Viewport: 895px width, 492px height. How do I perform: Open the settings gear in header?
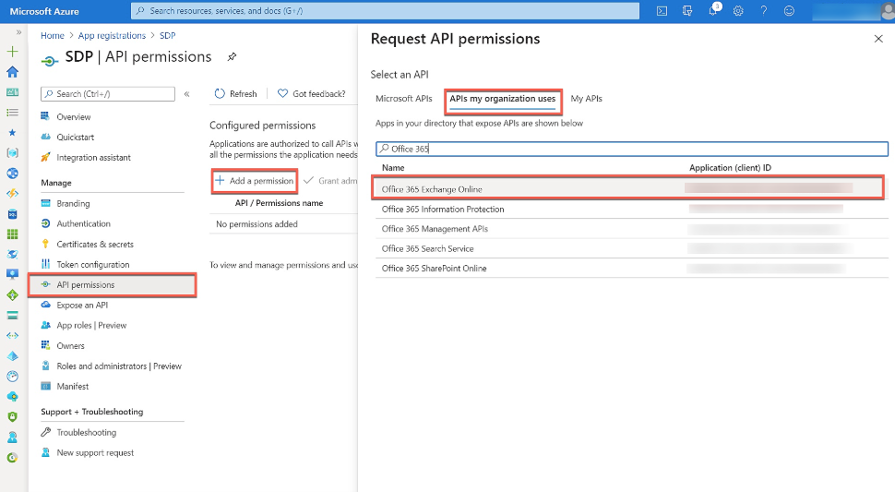click(738, 11)
